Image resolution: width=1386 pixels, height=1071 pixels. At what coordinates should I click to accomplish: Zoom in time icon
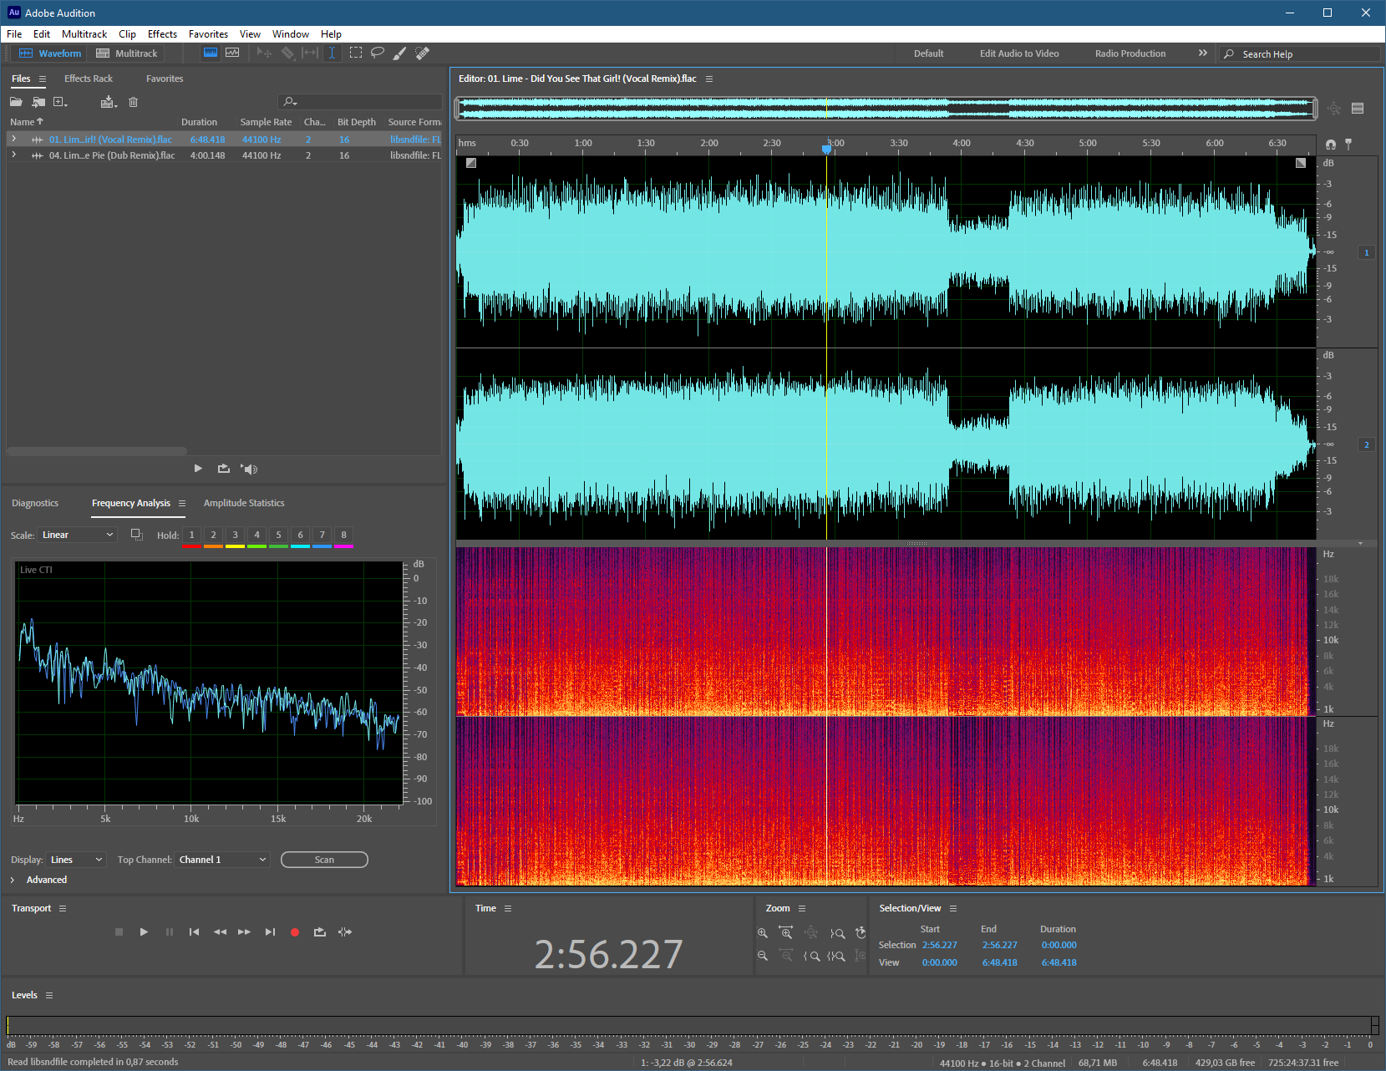pos(785,932)
